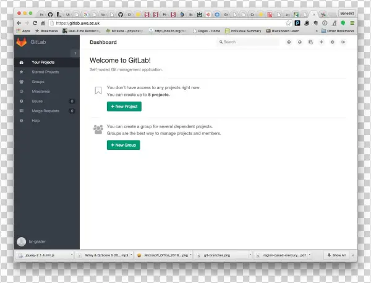Go to Groups in the sidebar
This screenshot has height=283, width=371.
coord(47,82)
